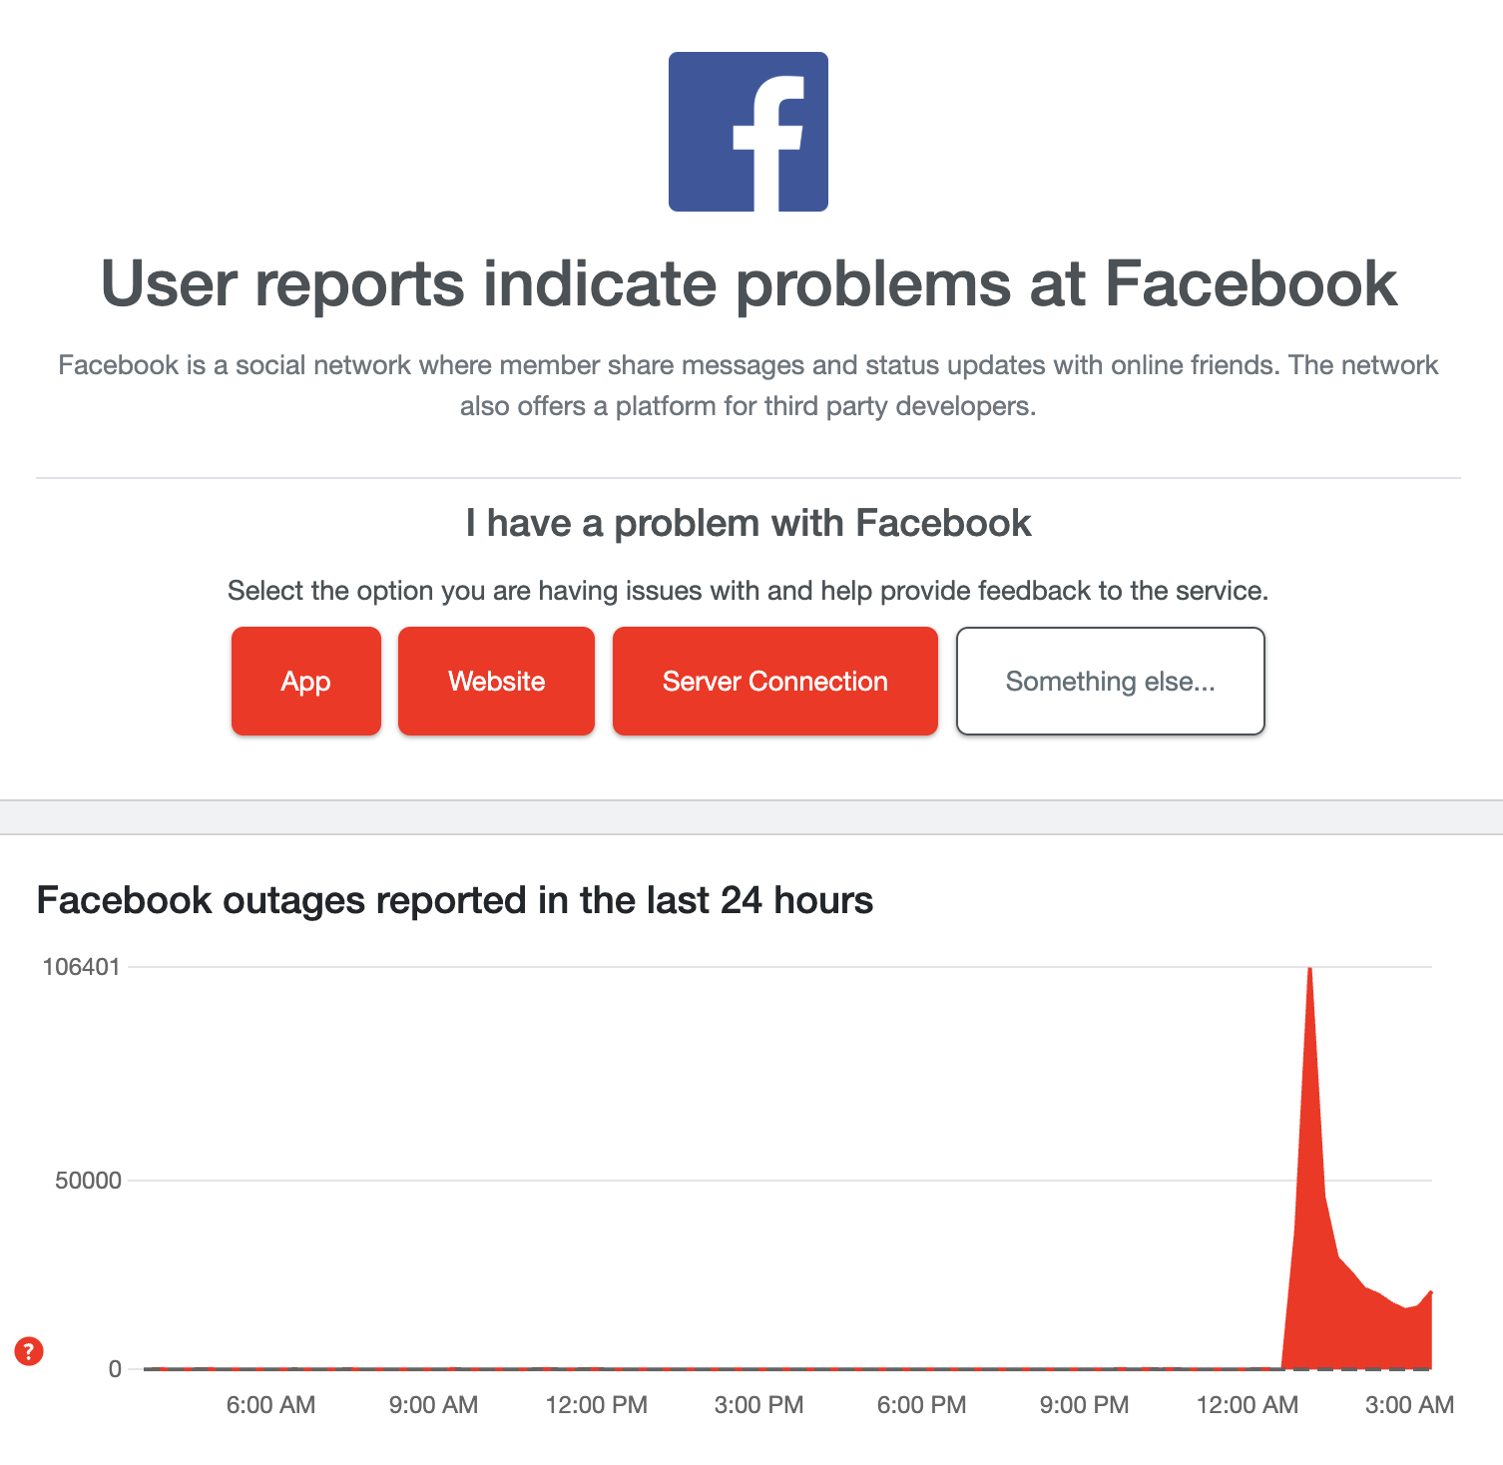
Task: Click the 6:00 PM axis label
Action: point(921,1405)
